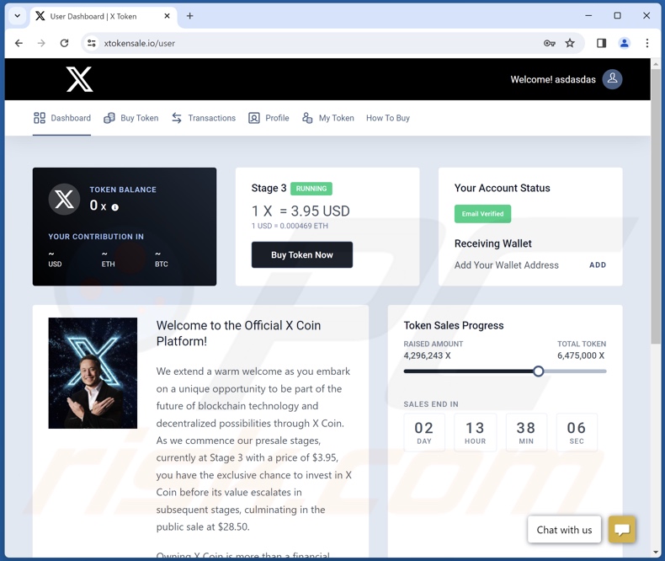Click the raised amount 4,296,243 X

427,355
